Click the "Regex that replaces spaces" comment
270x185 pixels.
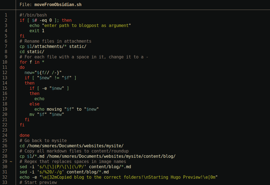coord(73,162)
